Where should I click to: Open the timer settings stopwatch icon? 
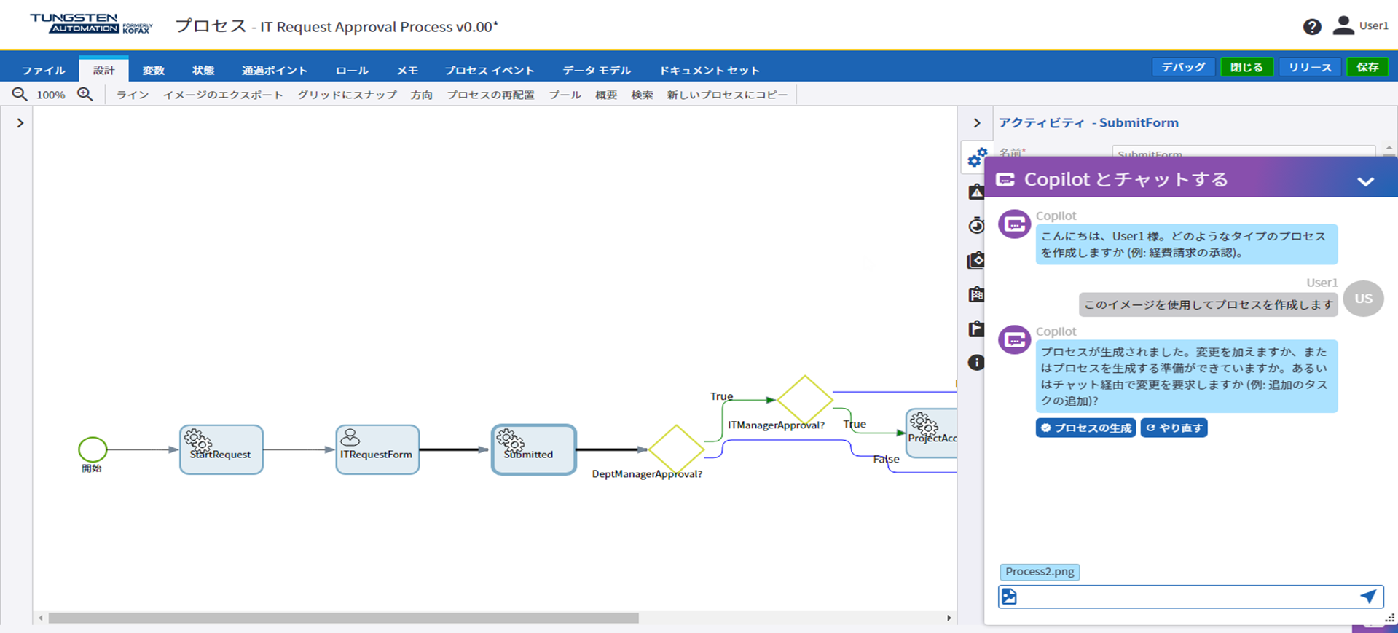click(976, 226)
